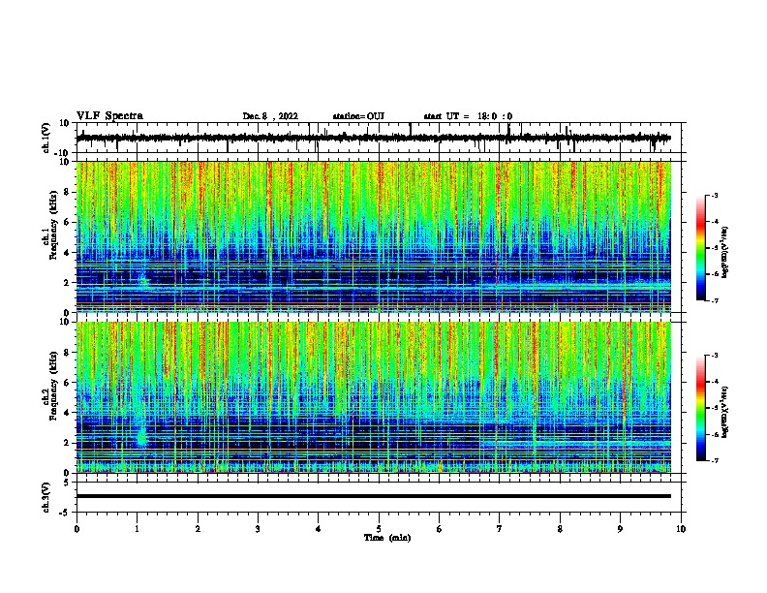Click the "-3" label on ch.1 colorbar

click(x=715, y=195)
